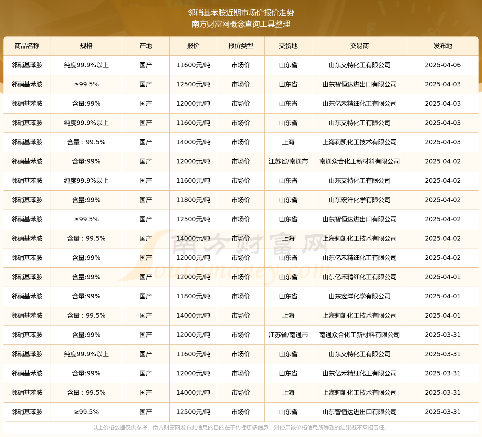Click 江苏省/南通市 in the 2025-04-02 row

click(288, 161)
